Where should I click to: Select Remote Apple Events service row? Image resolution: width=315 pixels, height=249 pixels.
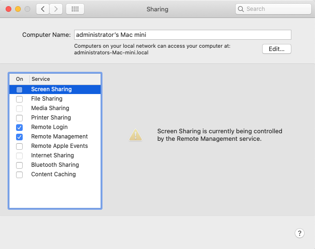click(55, 146)
